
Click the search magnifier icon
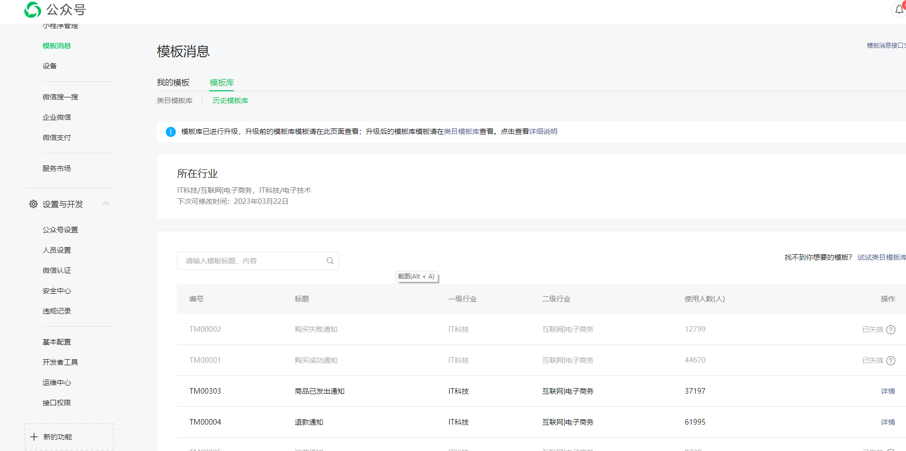330,261
